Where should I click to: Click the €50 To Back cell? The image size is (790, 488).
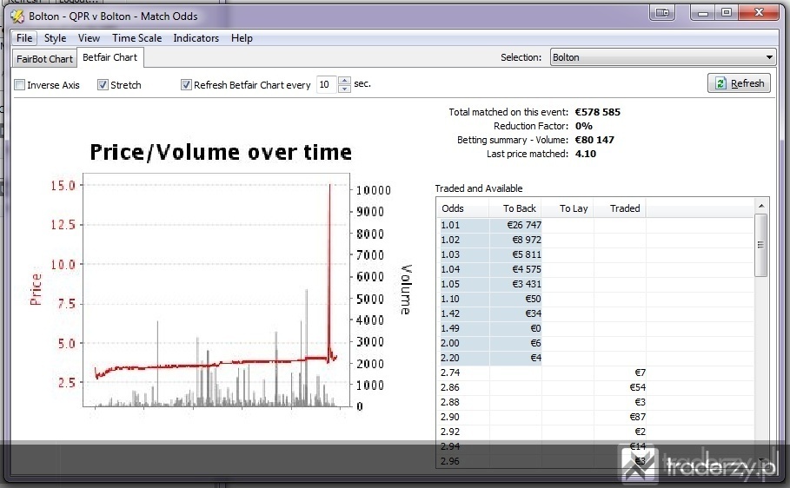point(515,299)
